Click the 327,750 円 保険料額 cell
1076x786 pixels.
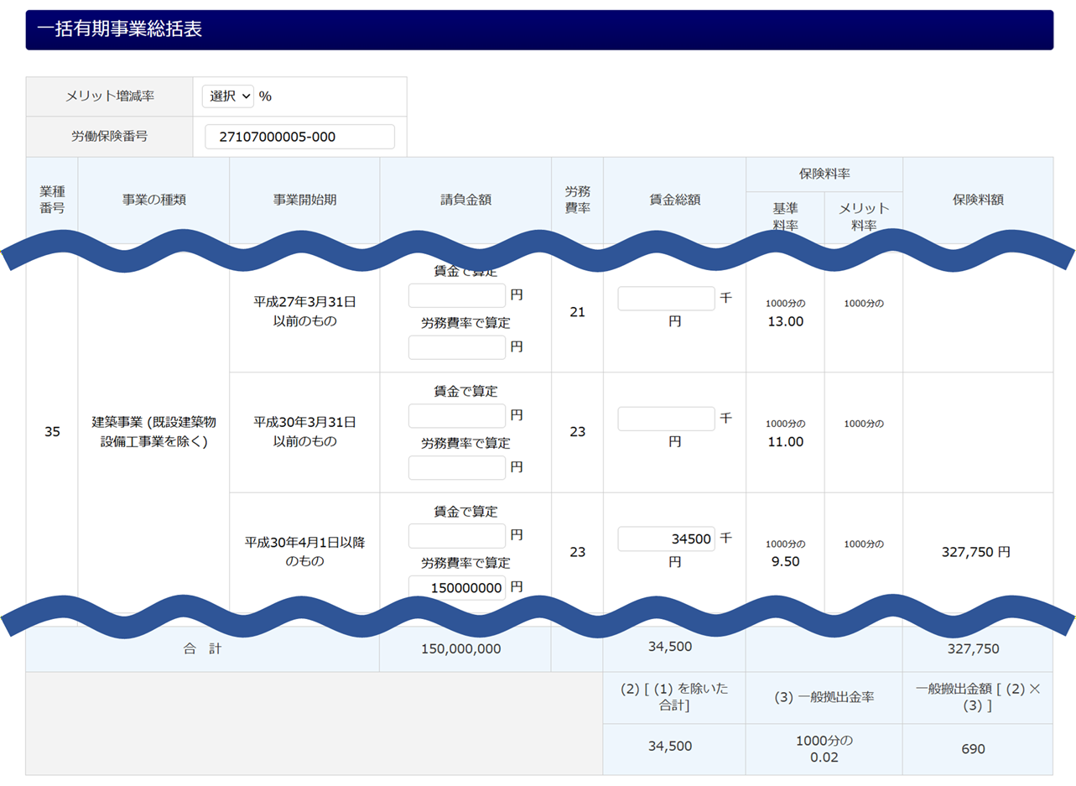pyautogui.click(x=976, y=552)
